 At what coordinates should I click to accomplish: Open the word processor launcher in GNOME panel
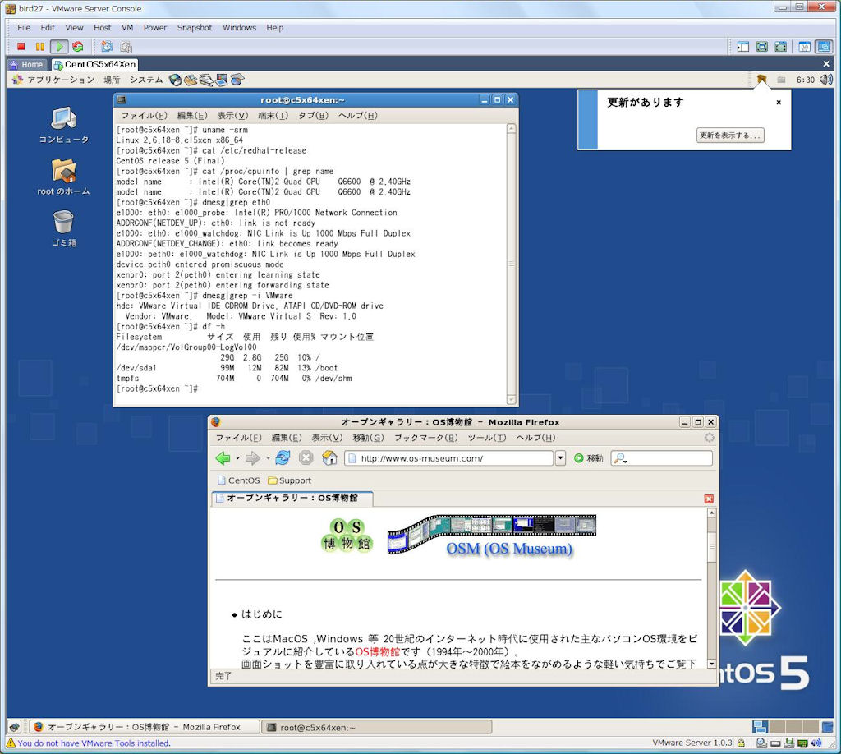click(206, 80)
